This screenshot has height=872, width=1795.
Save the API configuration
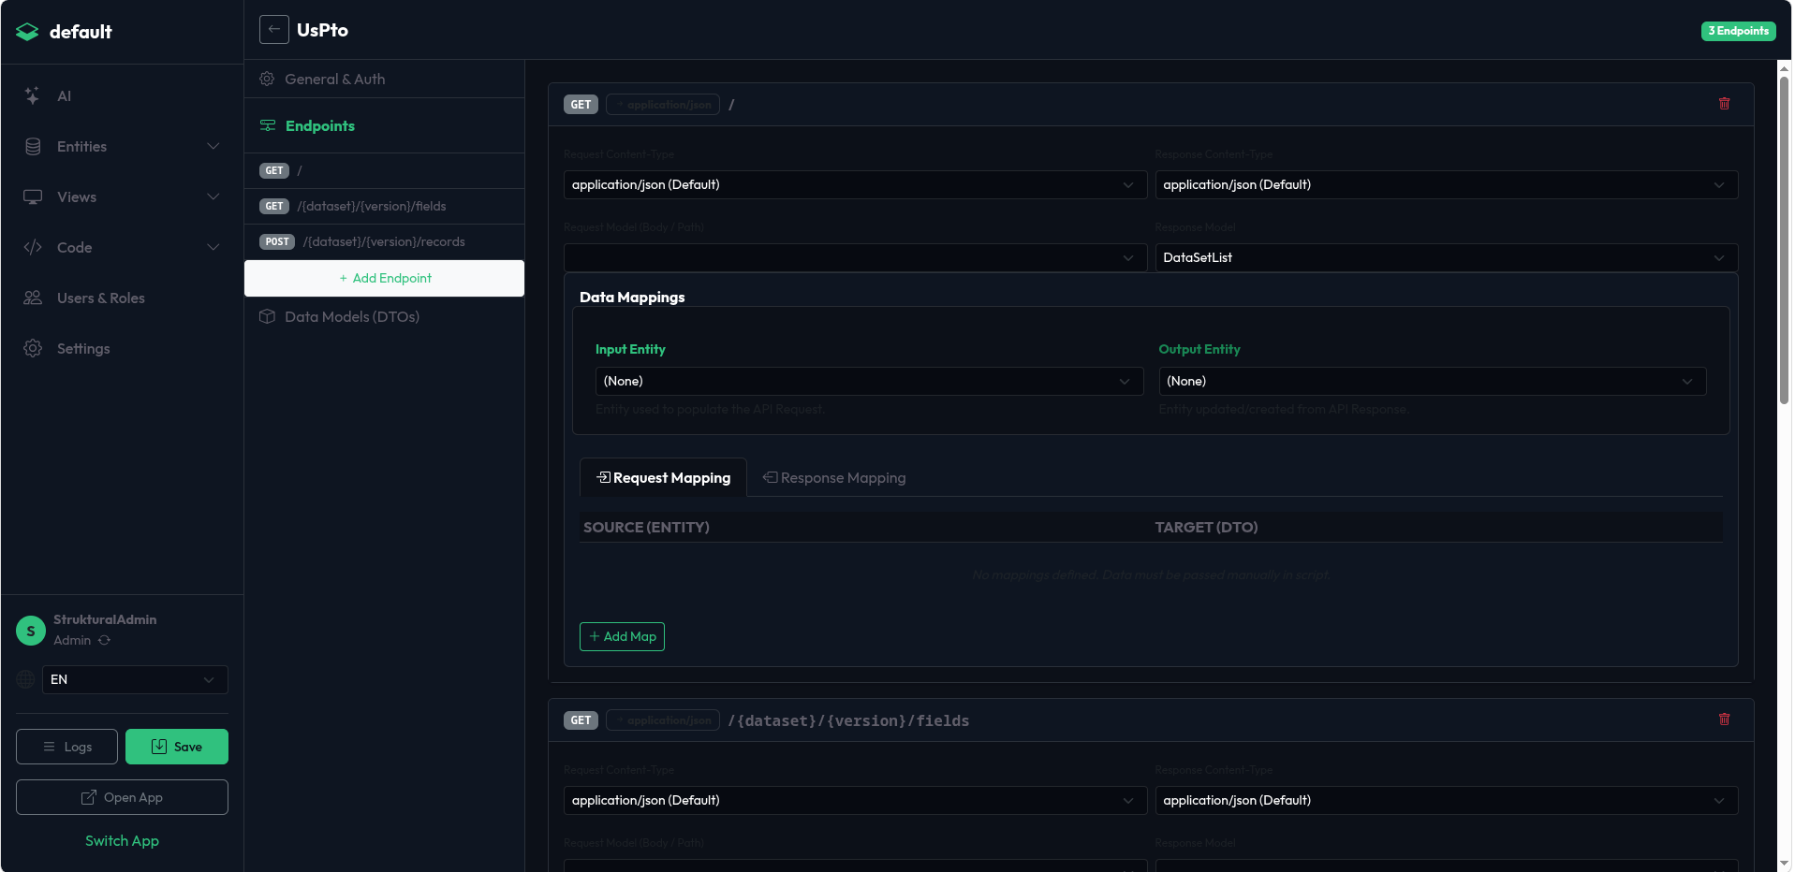click(177, 747)
